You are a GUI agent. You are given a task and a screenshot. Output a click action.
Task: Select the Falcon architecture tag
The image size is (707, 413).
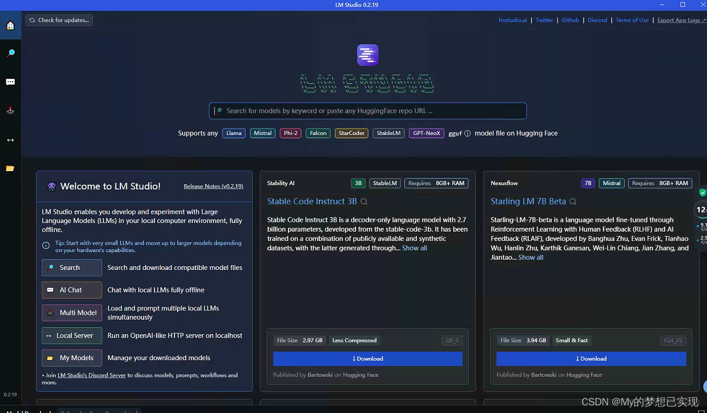tap(318, 133)
